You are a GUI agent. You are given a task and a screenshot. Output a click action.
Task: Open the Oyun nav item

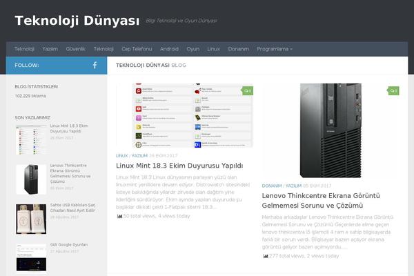[x=193, y=49]
